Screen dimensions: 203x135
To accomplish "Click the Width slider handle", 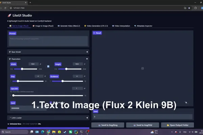I will 22,69.
